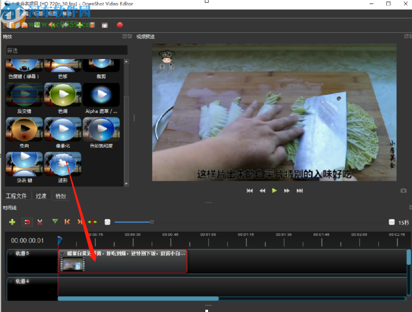
Task: Select the 负向 negative effect
Action: point(24,133)
